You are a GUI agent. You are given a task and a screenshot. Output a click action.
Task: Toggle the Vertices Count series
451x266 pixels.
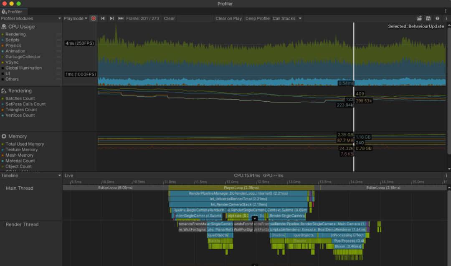(x=3, y=115)
